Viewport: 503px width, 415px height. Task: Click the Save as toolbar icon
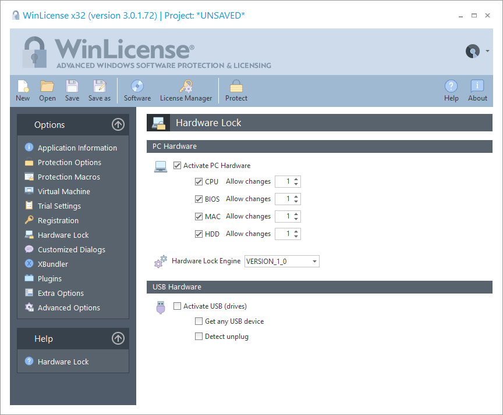click(x=100, y=86)
